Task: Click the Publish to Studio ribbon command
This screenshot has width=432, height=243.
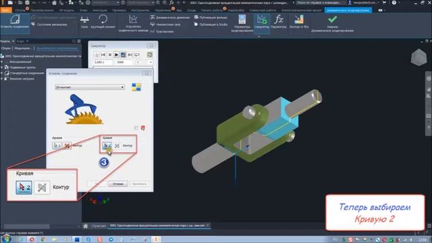Action: (x=211, y=24)
